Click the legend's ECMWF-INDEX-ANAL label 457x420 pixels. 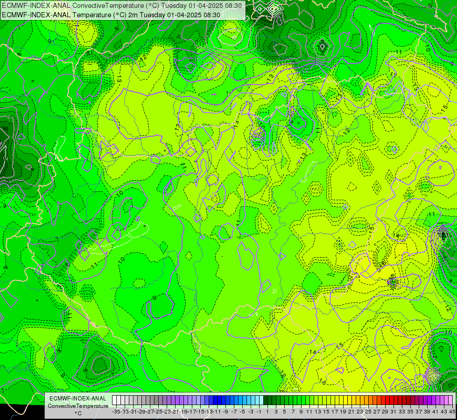[x=78, y=399]
